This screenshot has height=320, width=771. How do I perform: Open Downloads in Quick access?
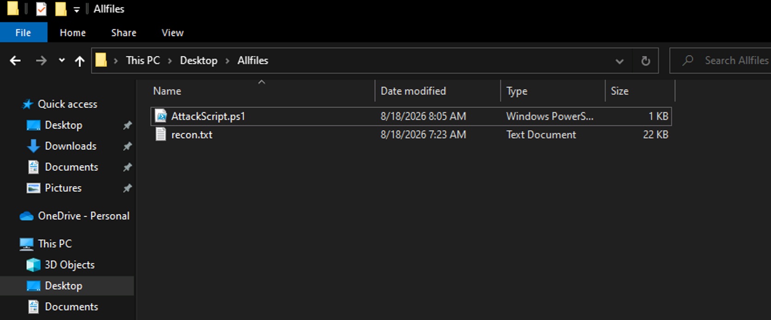(71, 146)
